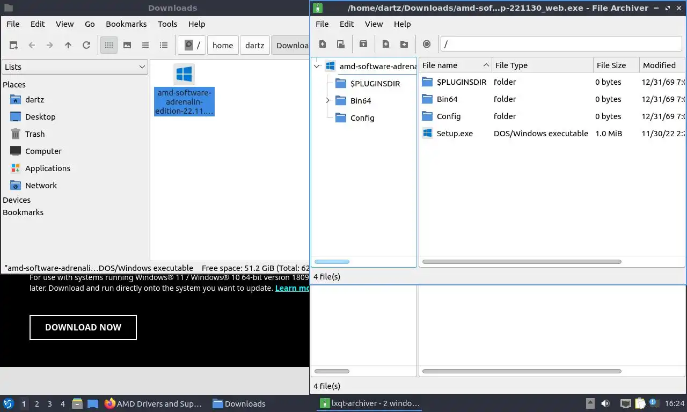Go up one folder in file manager
Image resolution: width=687 pixels, height=412 pixels.
[68, 45]
